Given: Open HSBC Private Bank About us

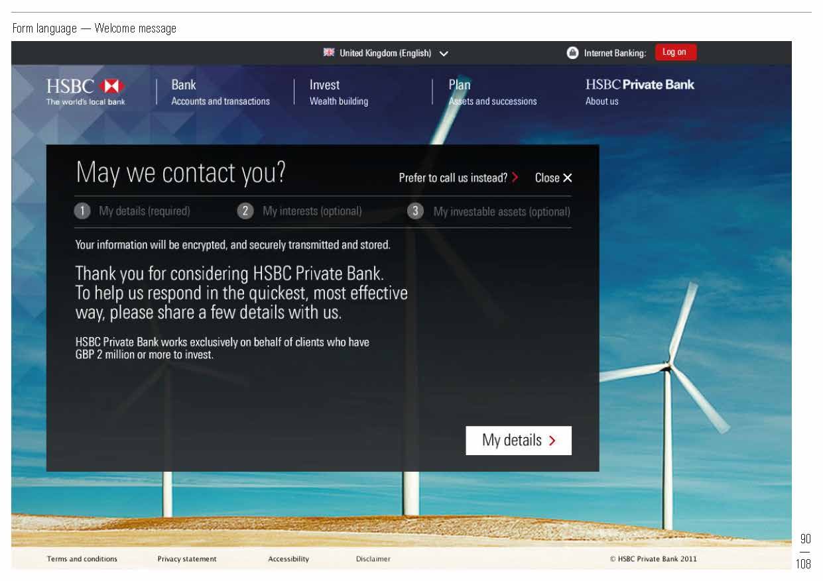Looking at the screenshot, I should (639, 92).
